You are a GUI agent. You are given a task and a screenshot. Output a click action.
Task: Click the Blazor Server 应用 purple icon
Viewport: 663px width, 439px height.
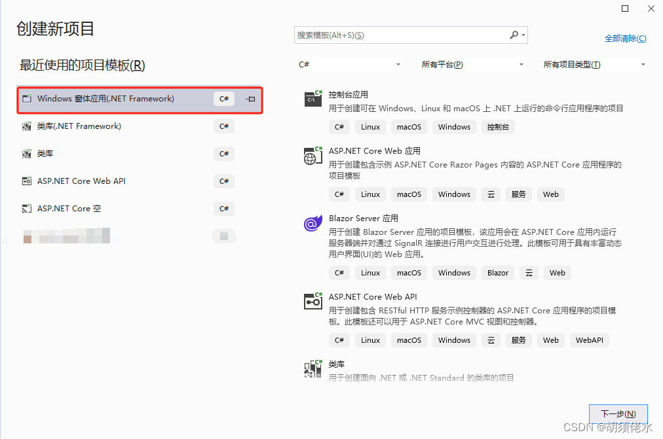click(313, 223)
